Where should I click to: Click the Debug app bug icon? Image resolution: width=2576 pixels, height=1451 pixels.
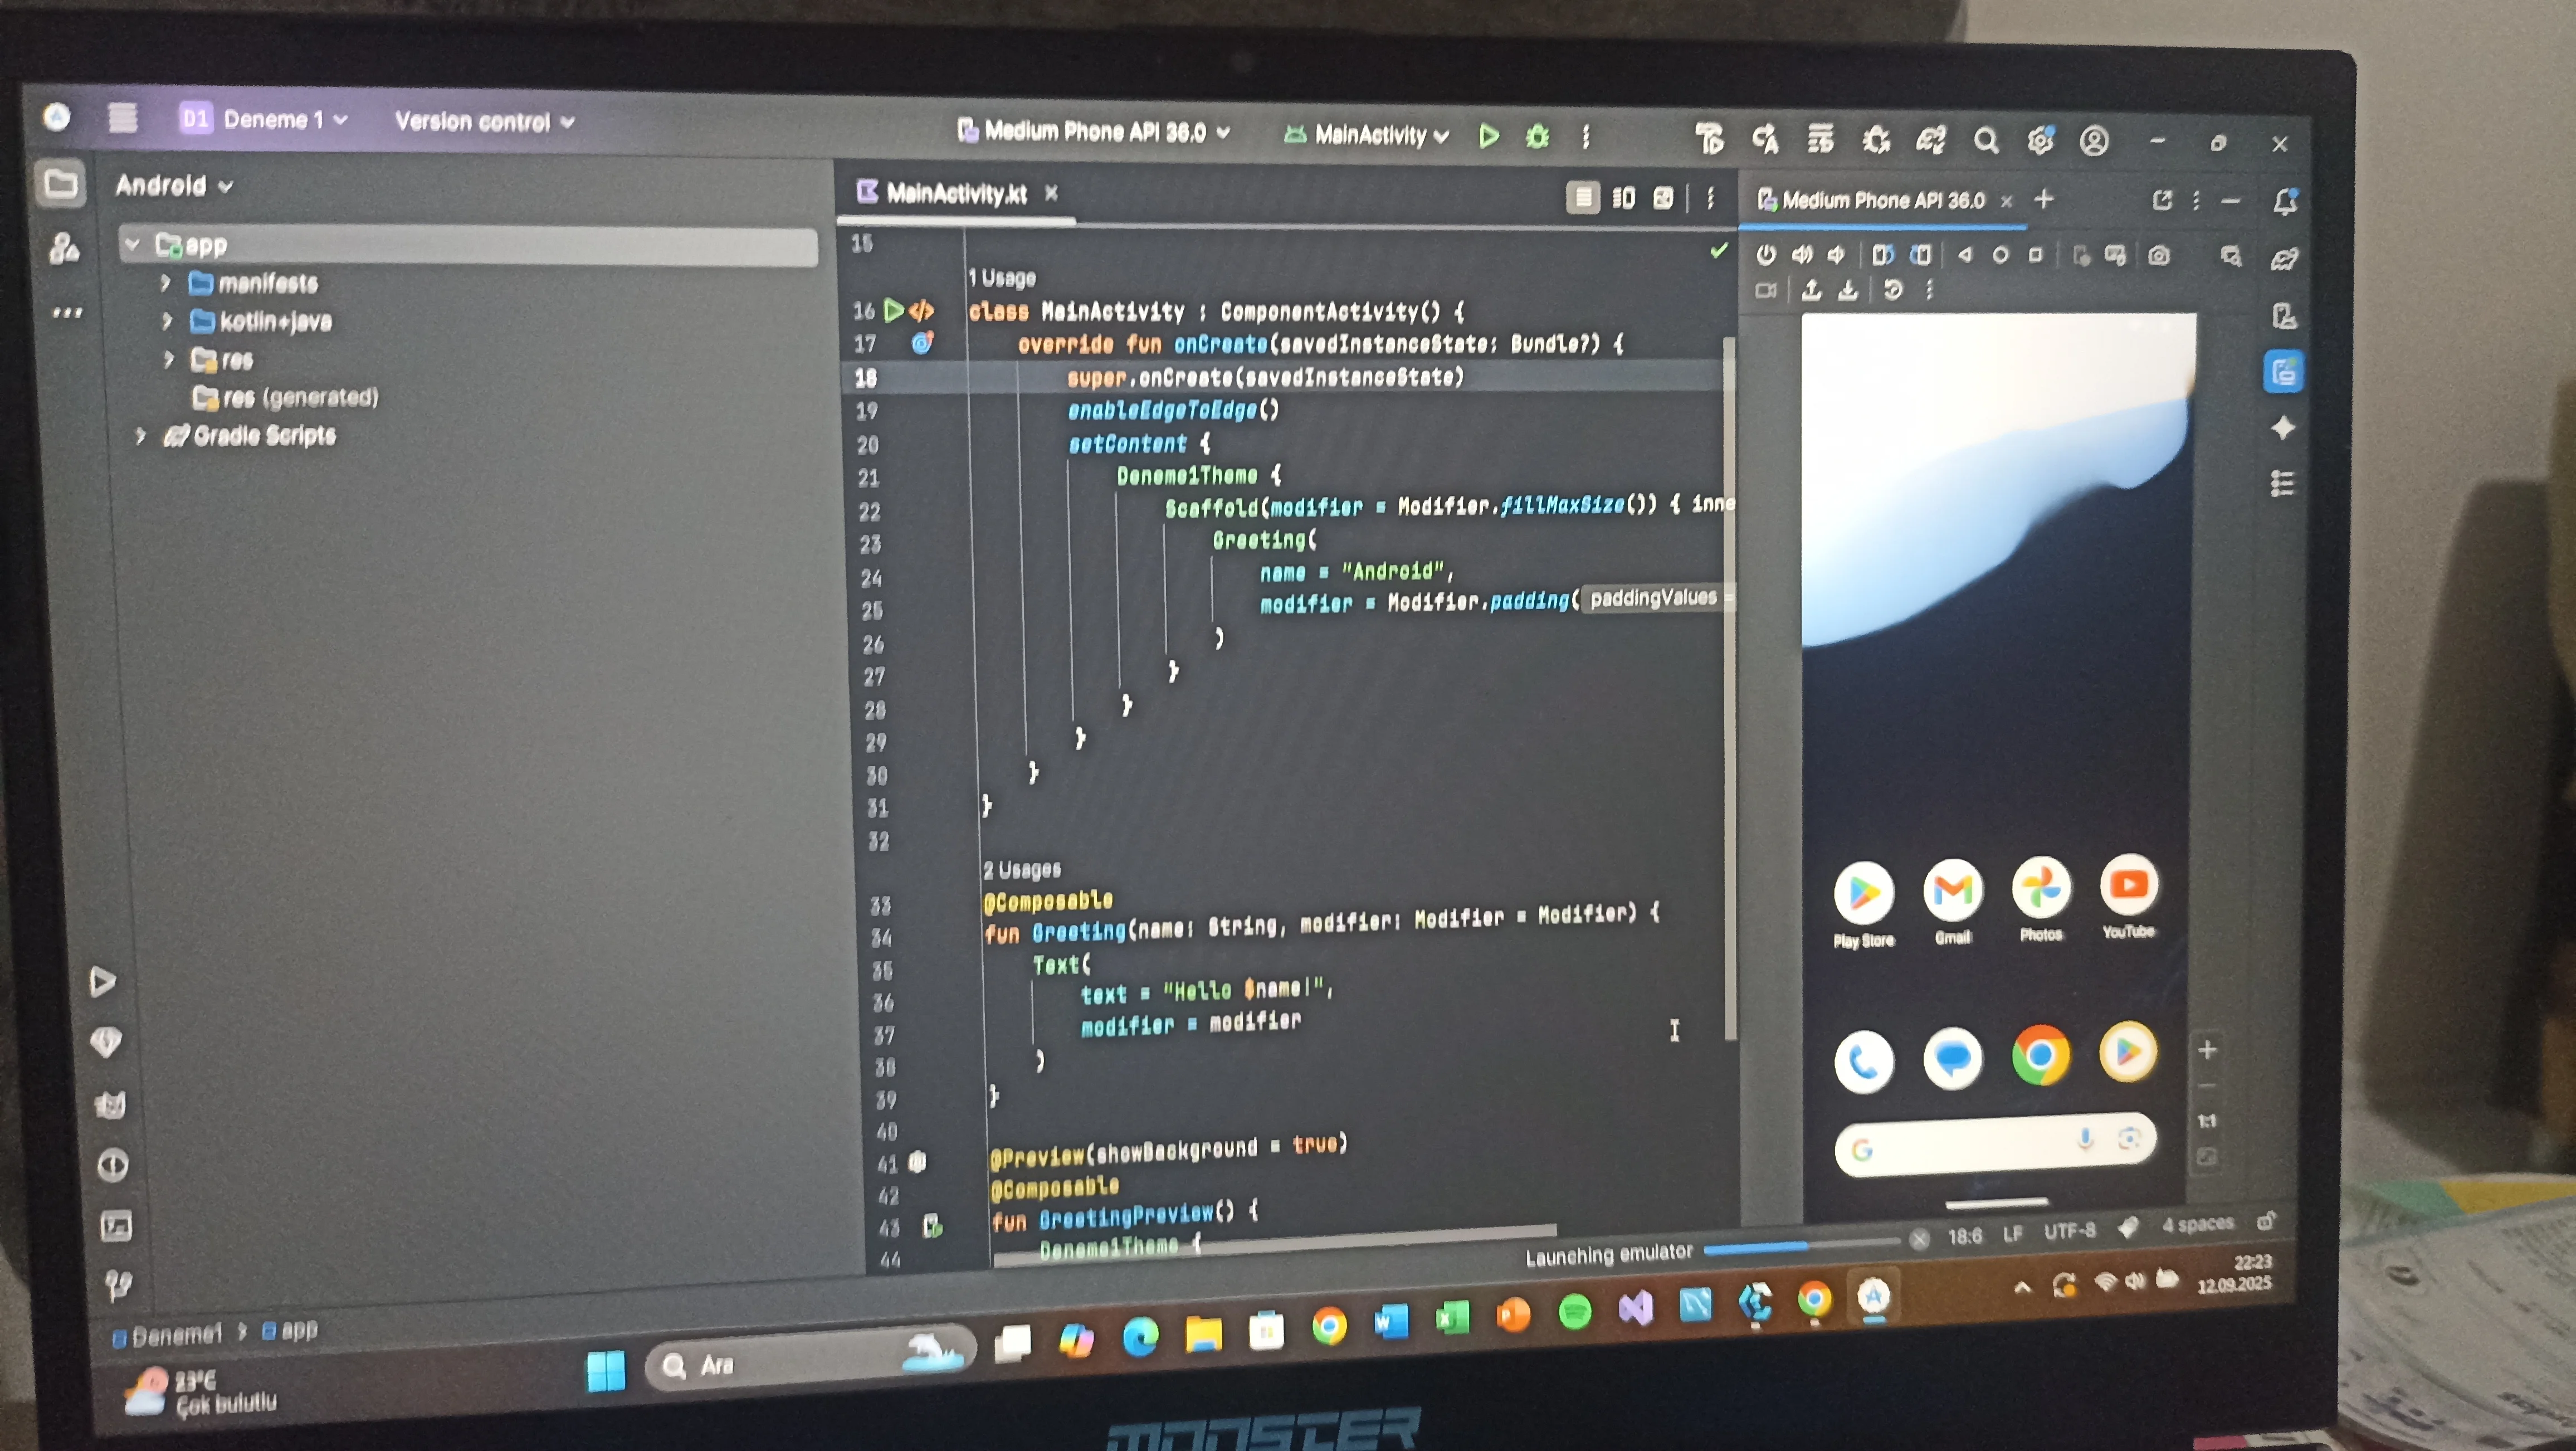1538,137
